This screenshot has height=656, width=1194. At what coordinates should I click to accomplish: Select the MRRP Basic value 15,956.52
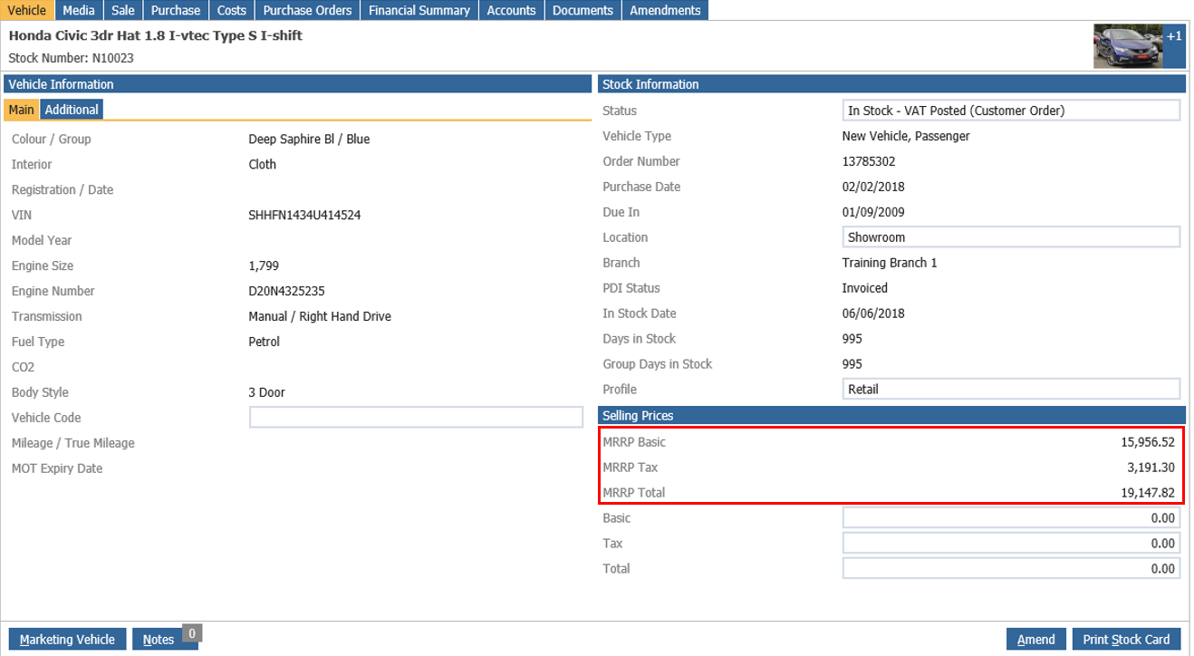coord(1147,442)
